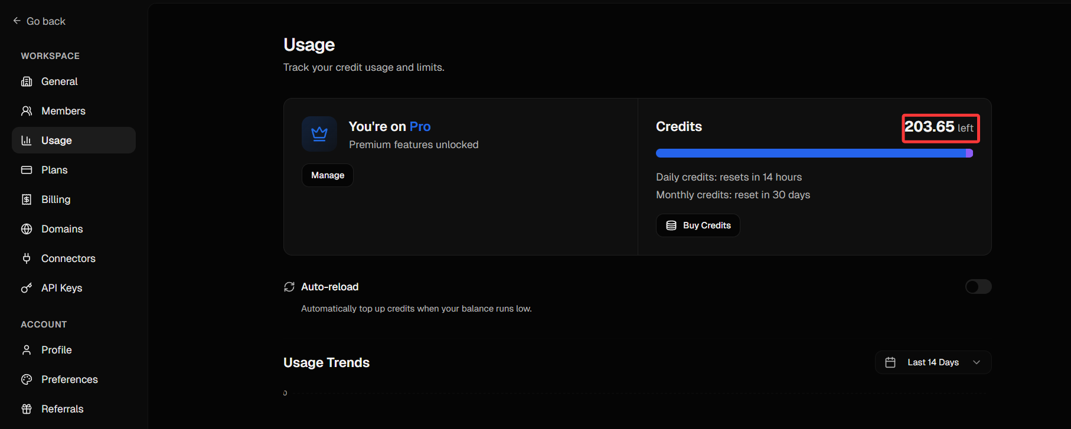Click the Referrals gift icon
The width and height of the screenshot is (1071, 429).
click(27, 409)
